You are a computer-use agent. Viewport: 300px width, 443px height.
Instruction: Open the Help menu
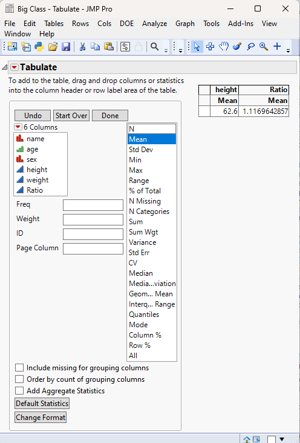click(47, 34)
